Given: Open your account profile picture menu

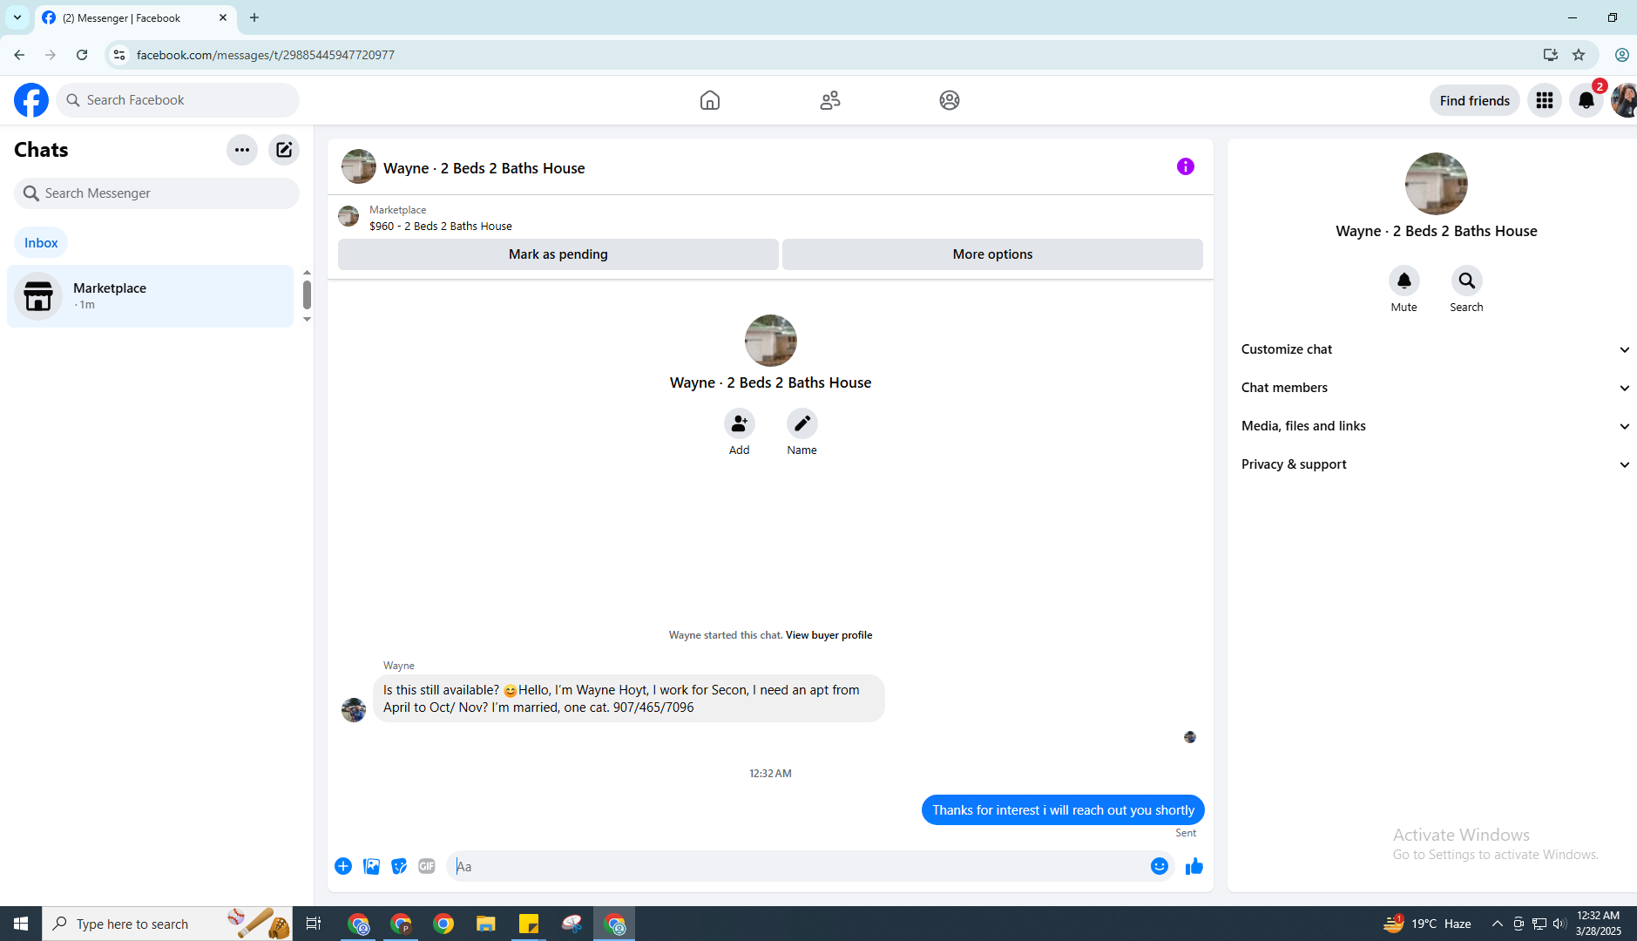Looking at the screenshot, I should pyautogui.click(x=1624, y=100).
